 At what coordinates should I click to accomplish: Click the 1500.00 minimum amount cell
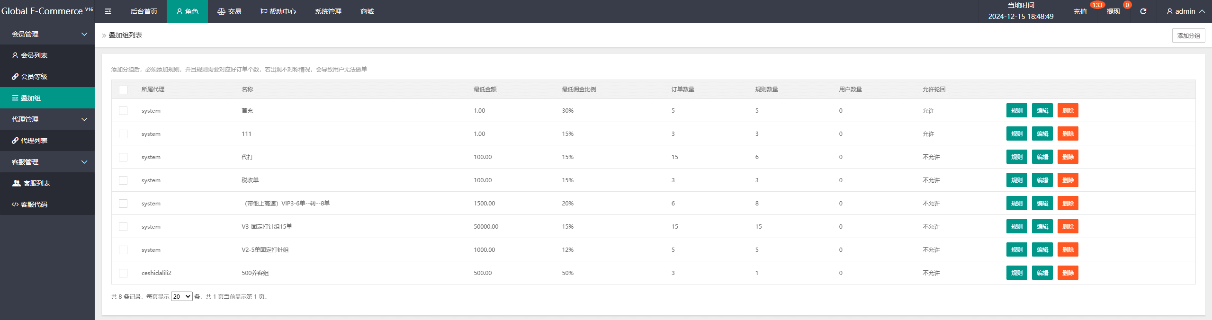point(485,204)
